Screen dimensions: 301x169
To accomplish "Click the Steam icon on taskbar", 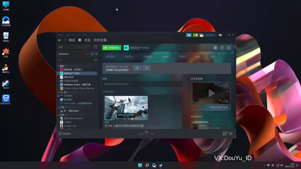I will pyautogui.click(x=161, y=165).
